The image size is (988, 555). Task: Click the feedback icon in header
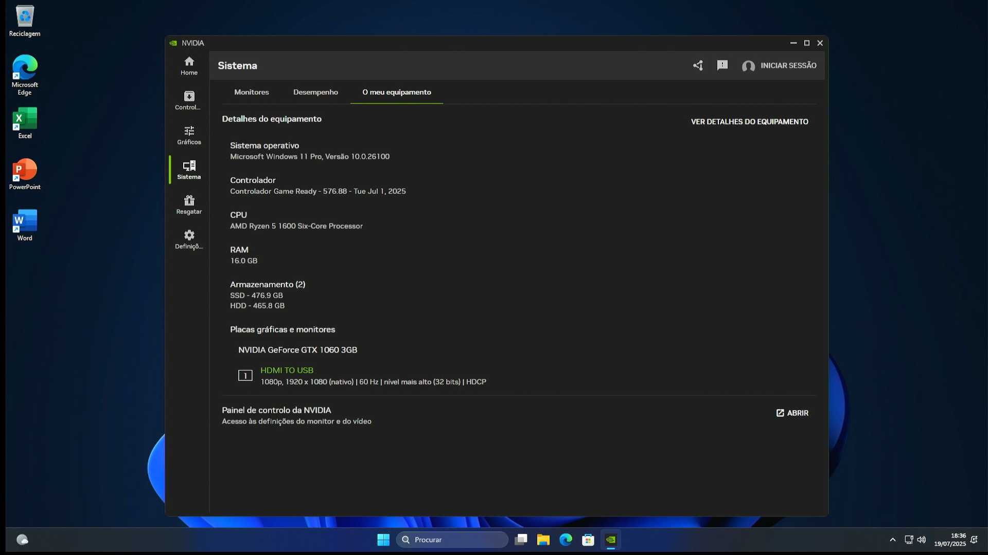coord(722,65)
